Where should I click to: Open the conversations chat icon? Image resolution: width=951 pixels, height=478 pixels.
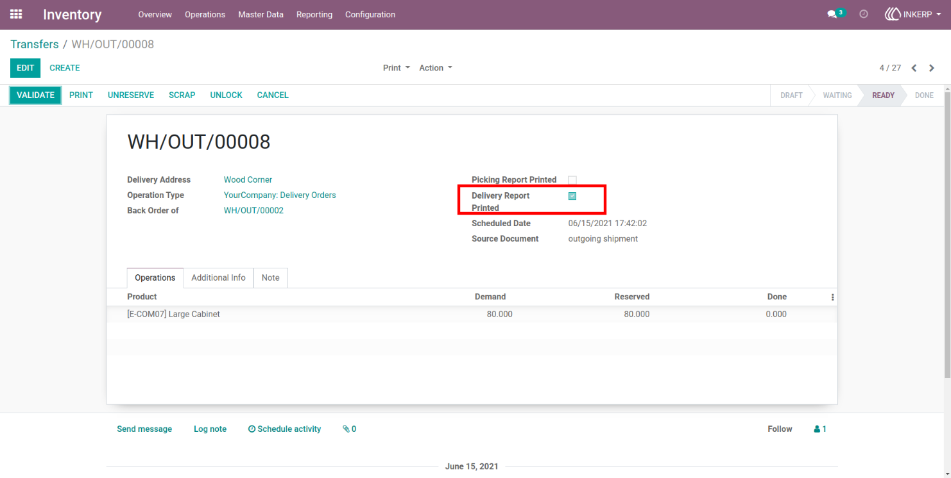pyautogui.click(x=832, y=14)
